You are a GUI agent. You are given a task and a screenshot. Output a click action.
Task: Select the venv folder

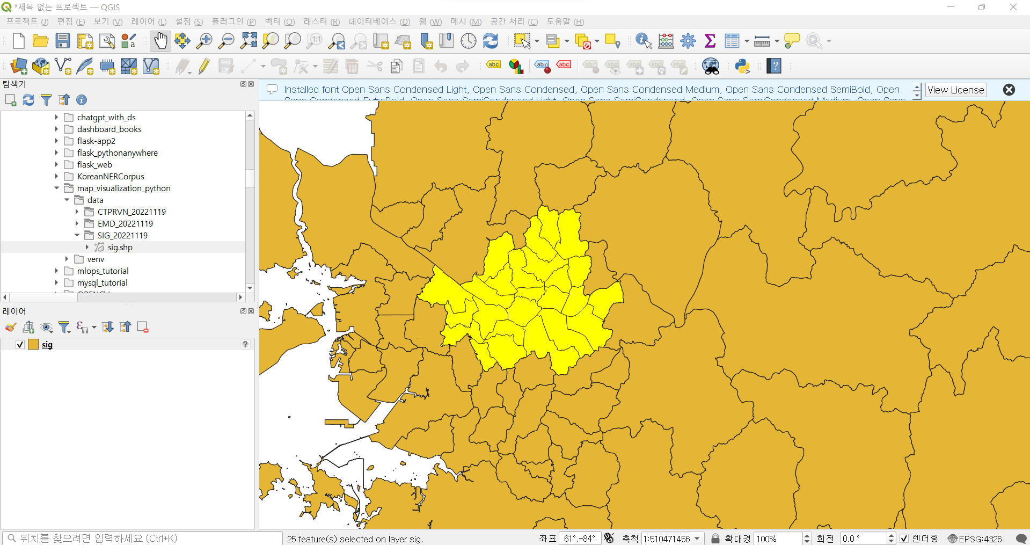click(x=96, y=259)
